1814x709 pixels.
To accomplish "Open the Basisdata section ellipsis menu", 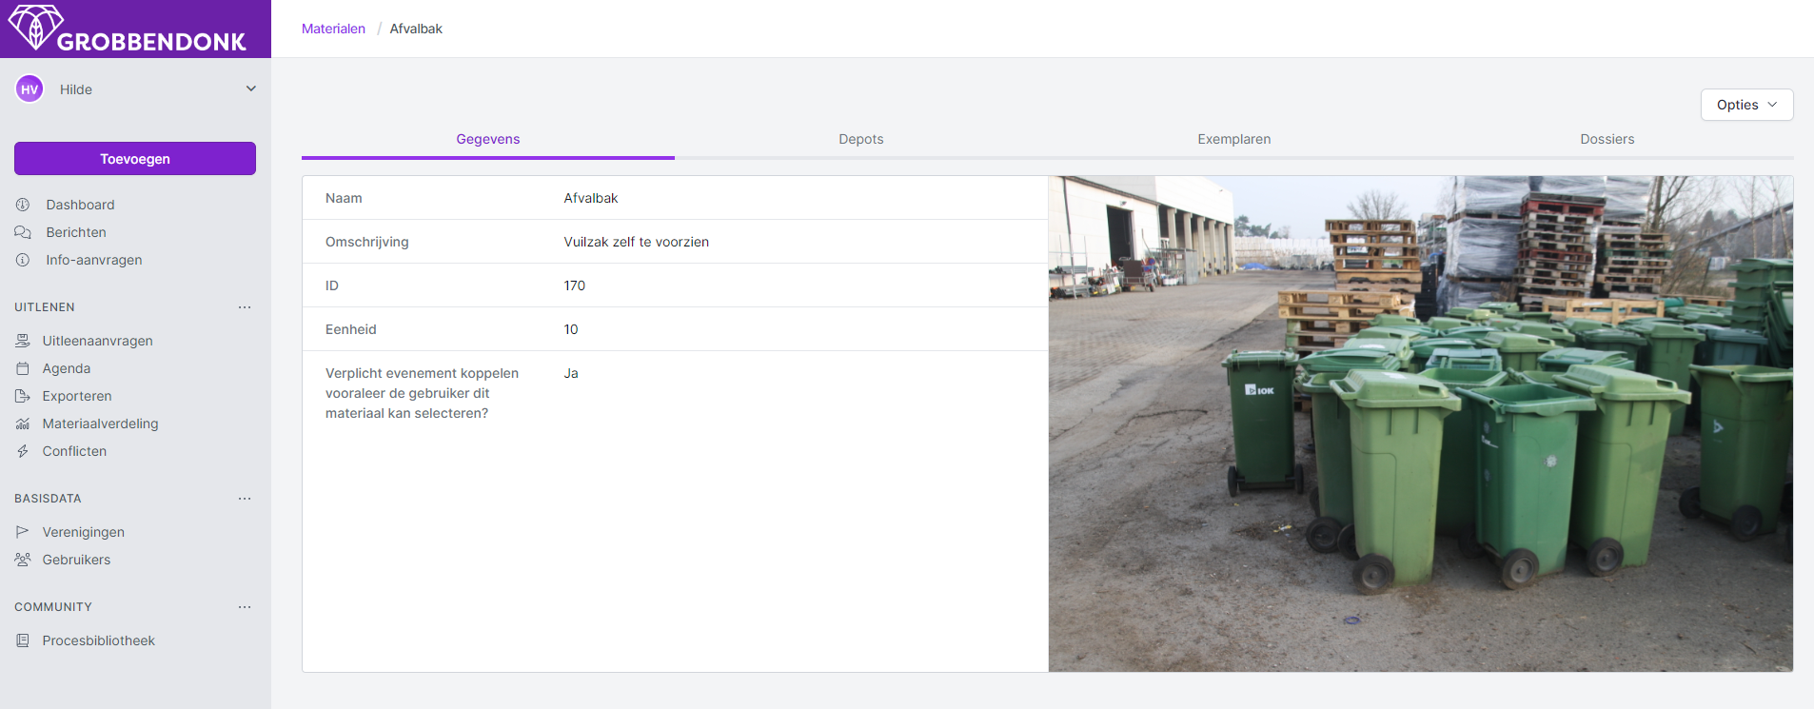I will coord(245,499).
